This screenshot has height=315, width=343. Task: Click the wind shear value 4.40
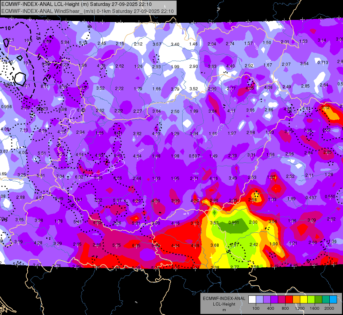230,66
